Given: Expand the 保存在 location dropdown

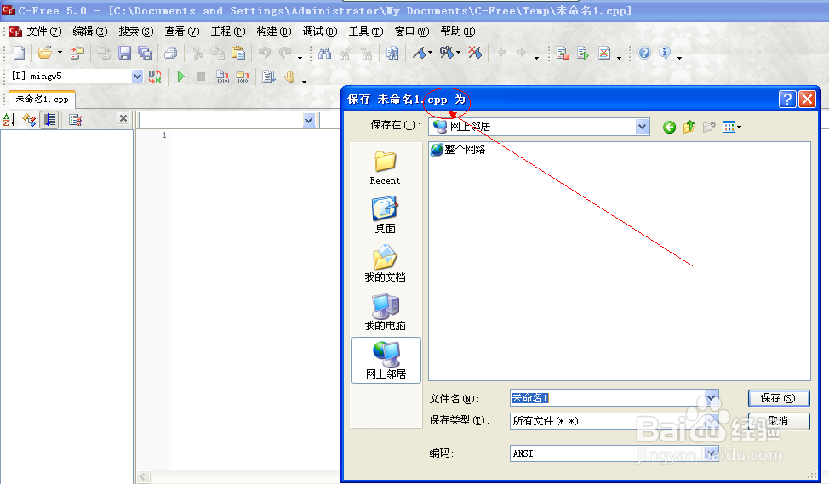Looking at the screenshot, I should (643, 126).
